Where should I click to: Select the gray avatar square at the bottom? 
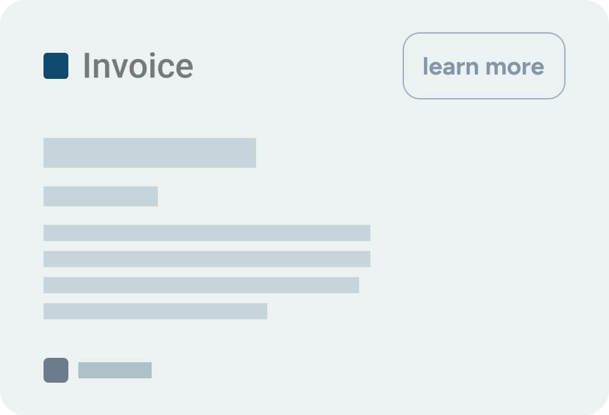56,370
